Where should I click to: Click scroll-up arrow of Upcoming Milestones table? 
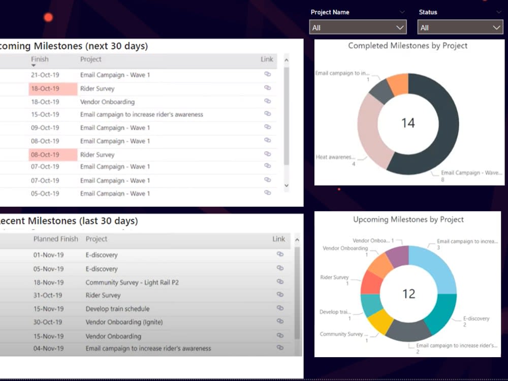287,60
